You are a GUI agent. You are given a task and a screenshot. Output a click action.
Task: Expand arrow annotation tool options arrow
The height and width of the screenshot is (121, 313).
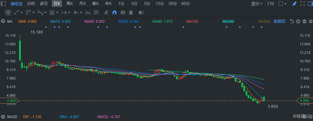[81, 12]
